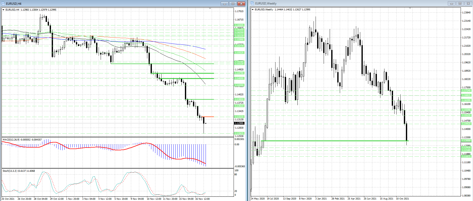The width and height of the screenshot is (473, 201).
Task: Click the 1 Nov 20:00 date label
Action: pos(73,199)
